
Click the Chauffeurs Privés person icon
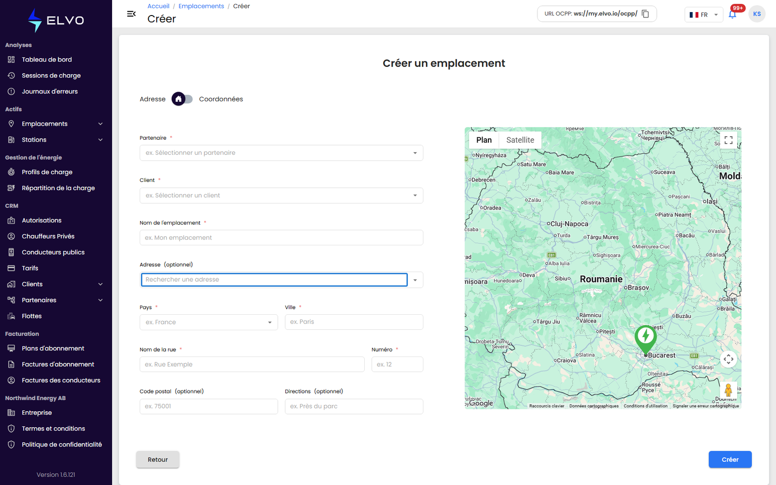click(x=11, y=236)
